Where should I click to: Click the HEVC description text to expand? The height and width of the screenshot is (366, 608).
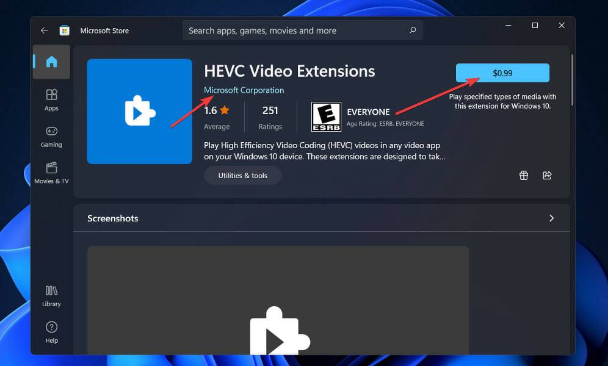pyautogui.click(x=325, y=151)
